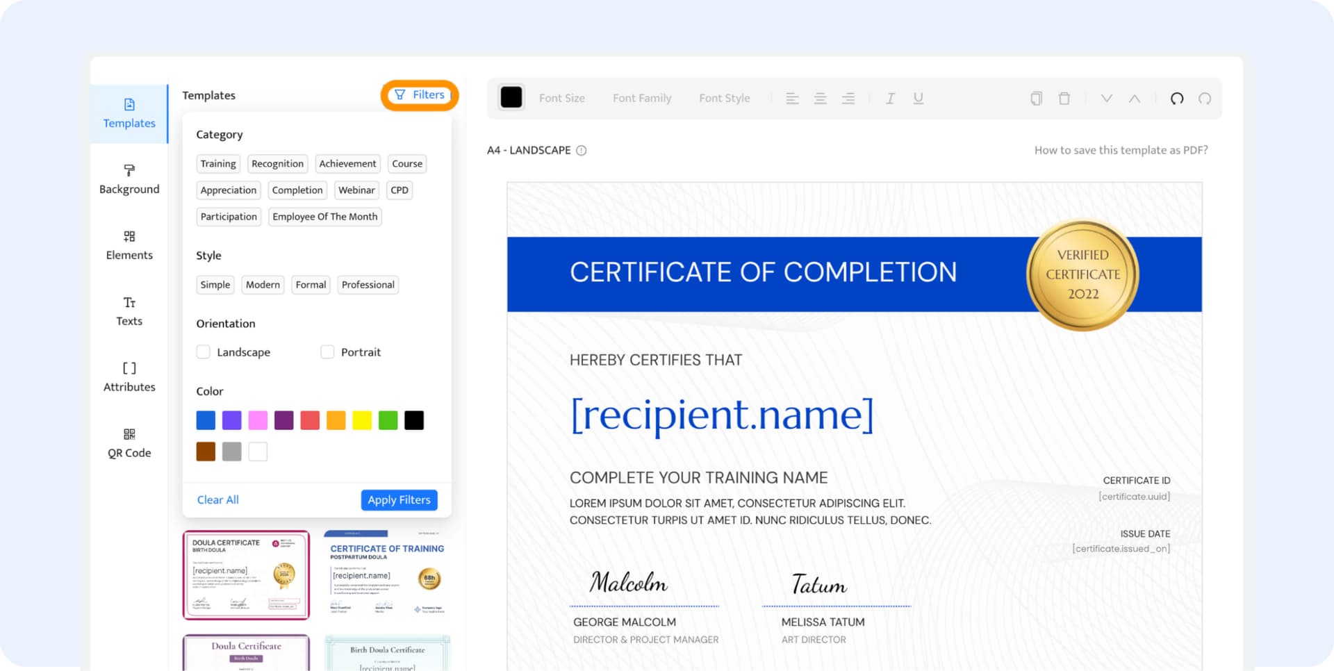Screen dimensions: 1334x671
Task: Click the undo arrow icon
Action: [1176, 99]
